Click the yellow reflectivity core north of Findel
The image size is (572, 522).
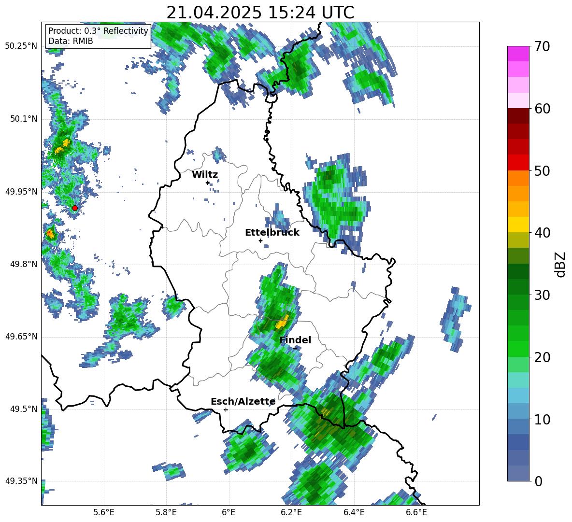[282, 322]
